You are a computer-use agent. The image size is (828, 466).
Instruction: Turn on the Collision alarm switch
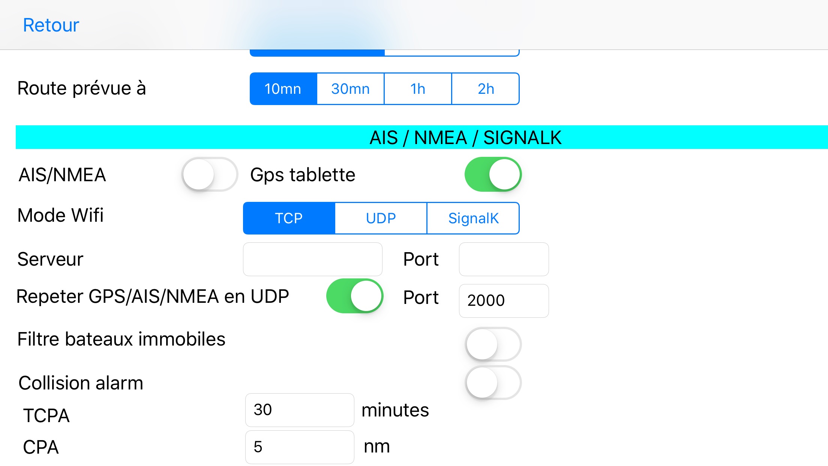click(493, 383)
